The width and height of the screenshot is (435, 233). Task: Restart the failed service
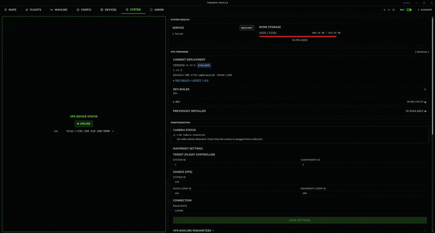tap(247, 28)
